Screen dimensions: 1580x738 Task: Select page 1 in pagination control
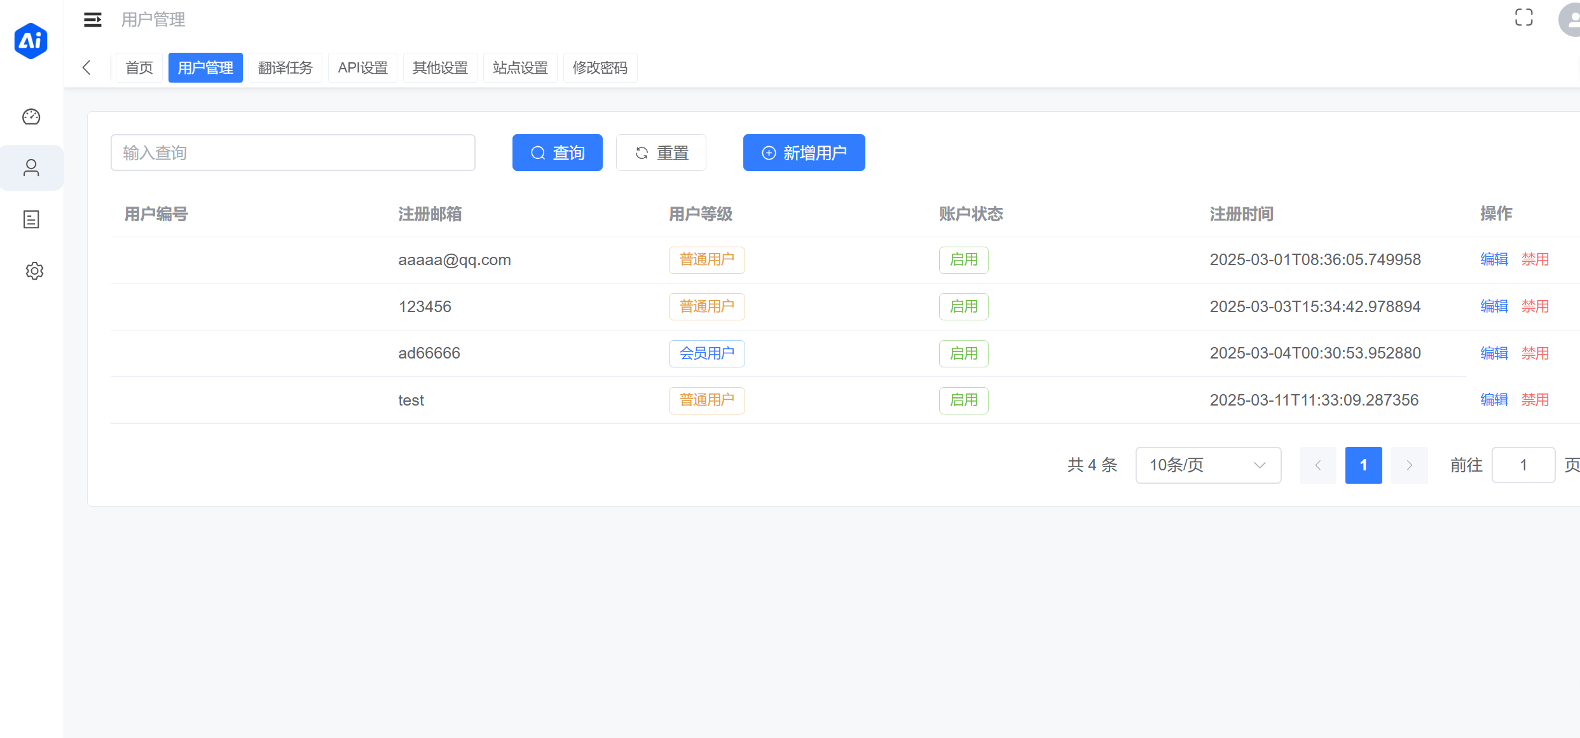pyautogui.click(x=1363, y=465)
